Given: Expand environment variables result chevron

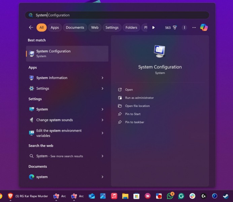Looking at the screenshot, I should coord(102,133).
